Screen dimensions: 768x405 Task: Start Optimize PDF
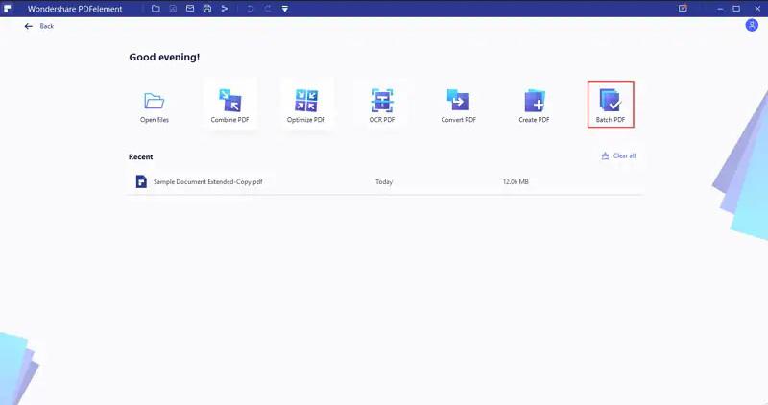pos(305,105)
